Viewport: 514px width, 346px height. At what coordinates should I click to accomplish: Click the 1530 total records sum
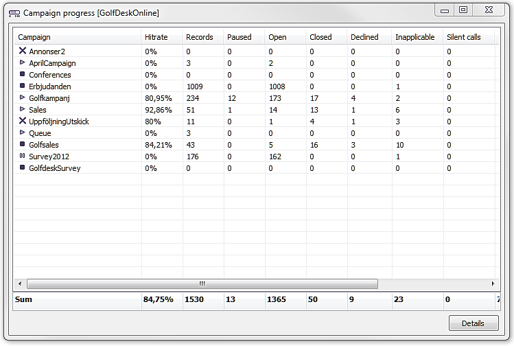coord(194,299)
